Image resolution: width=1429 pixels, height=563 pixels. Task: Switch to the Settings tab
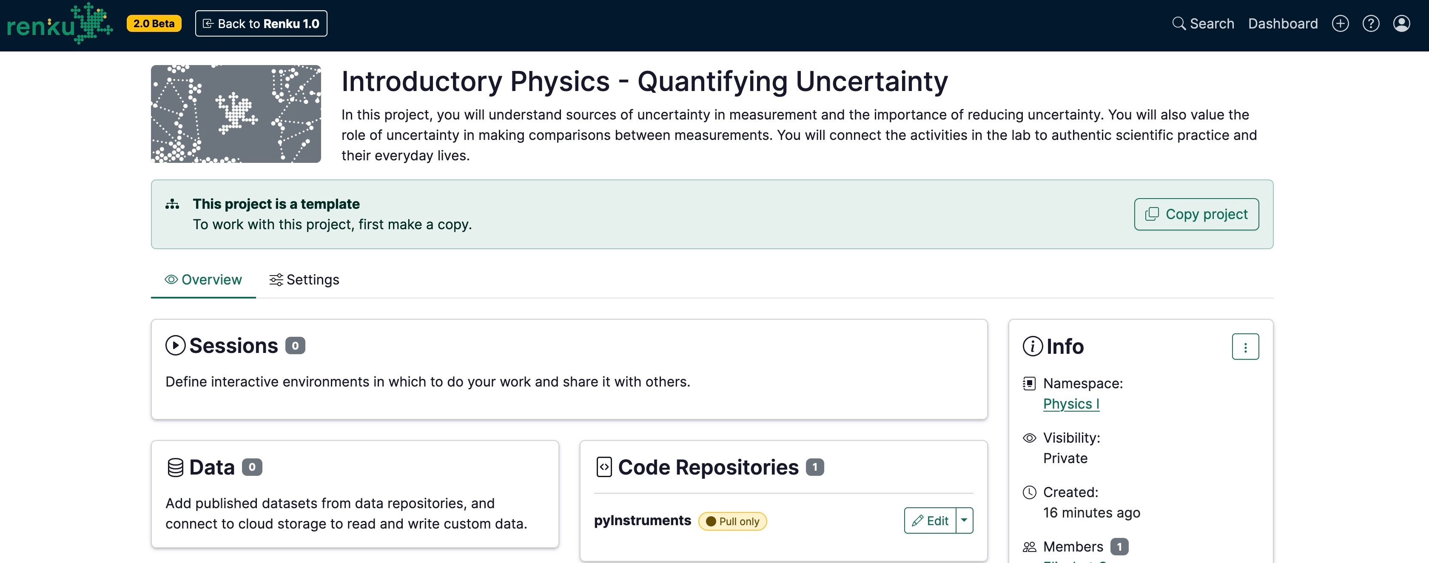(x=304, y=279)
